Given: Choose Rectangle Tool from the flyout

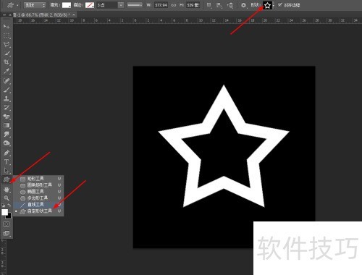Looking at the screenshot, I should (38, 179).
